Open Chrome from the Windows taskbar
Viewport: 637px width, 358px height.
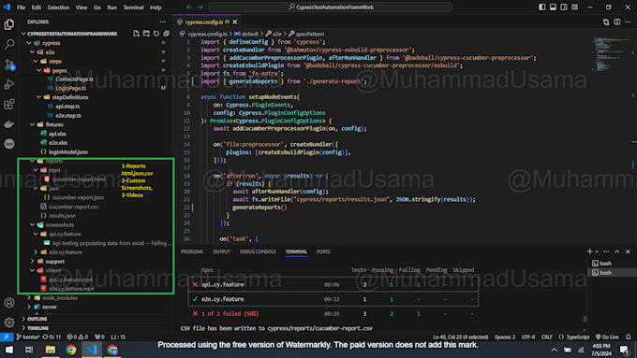pos(71,350)
